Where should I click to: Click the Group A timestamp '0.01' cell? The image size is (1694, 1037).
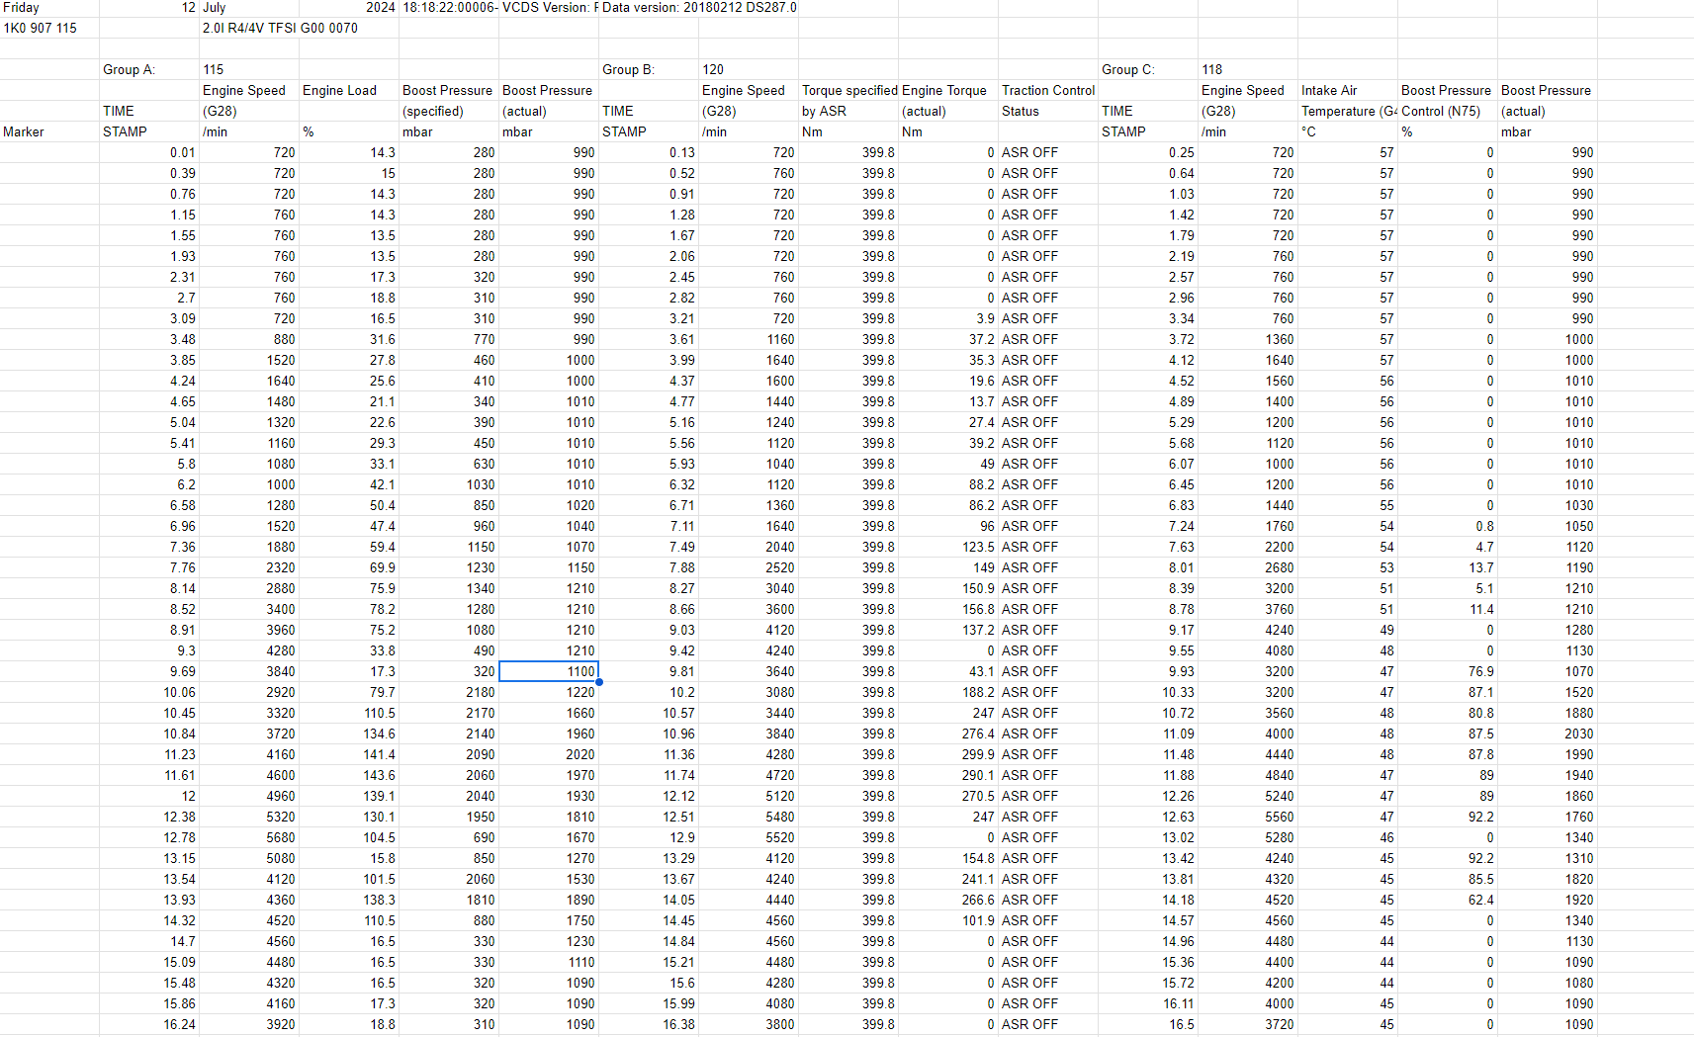(149, 152)
